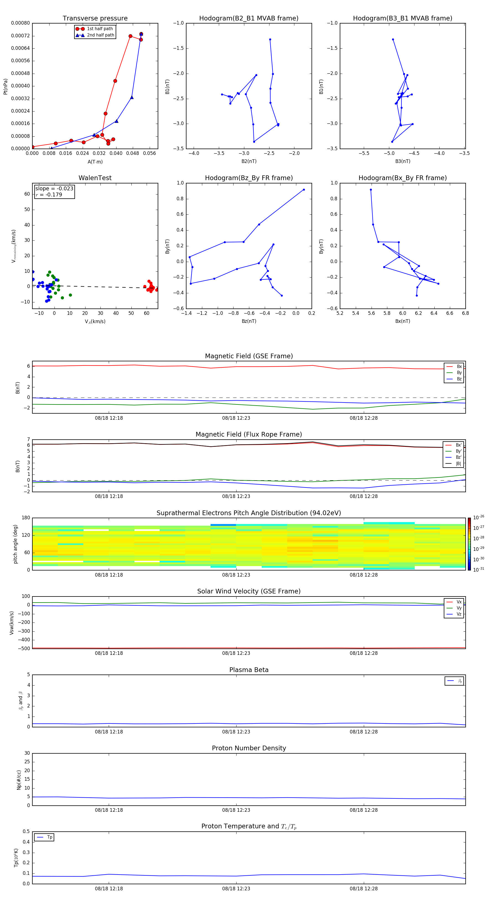Select the Vz entry in the velocity legend
The width and height of the screenshot is (498, 913).
click(454, 614)
